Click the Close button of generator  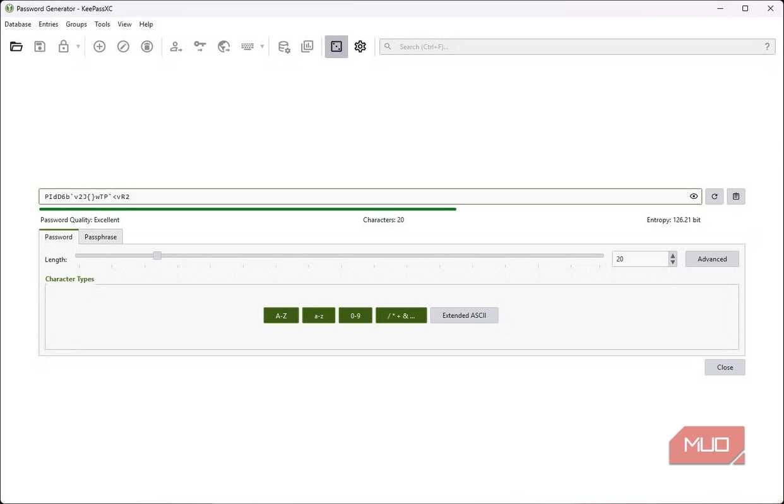pos(725,367)
